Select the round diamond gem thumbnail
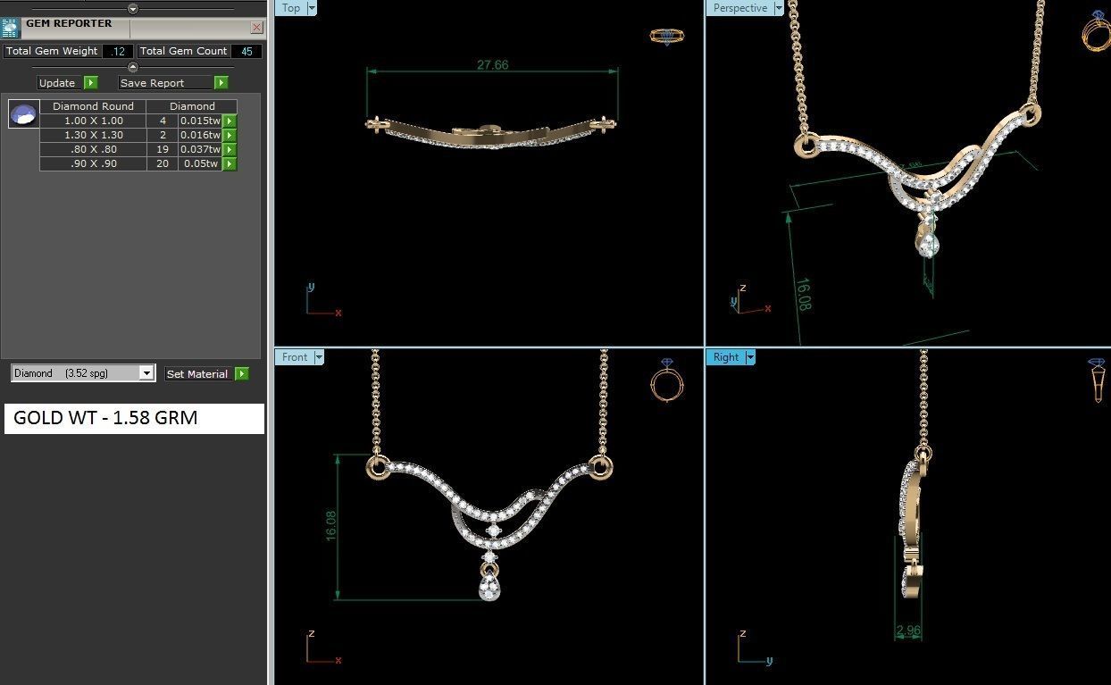This screenshot has height=685, width=1111. coord(23,114)
